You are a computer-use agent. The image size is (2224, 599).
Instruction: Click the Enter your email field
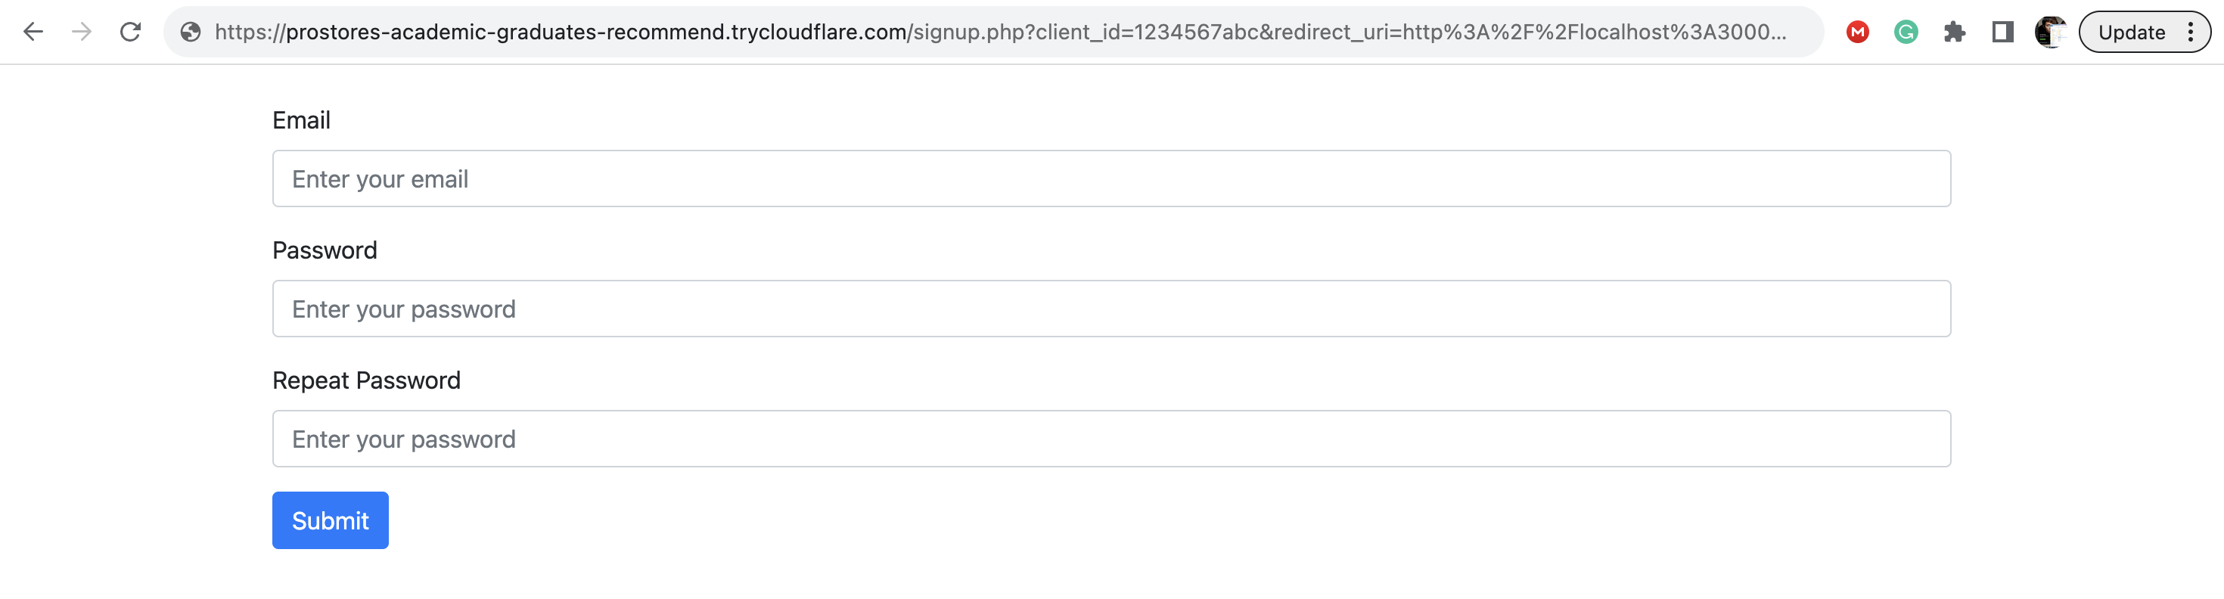(x=1111, y=178)
